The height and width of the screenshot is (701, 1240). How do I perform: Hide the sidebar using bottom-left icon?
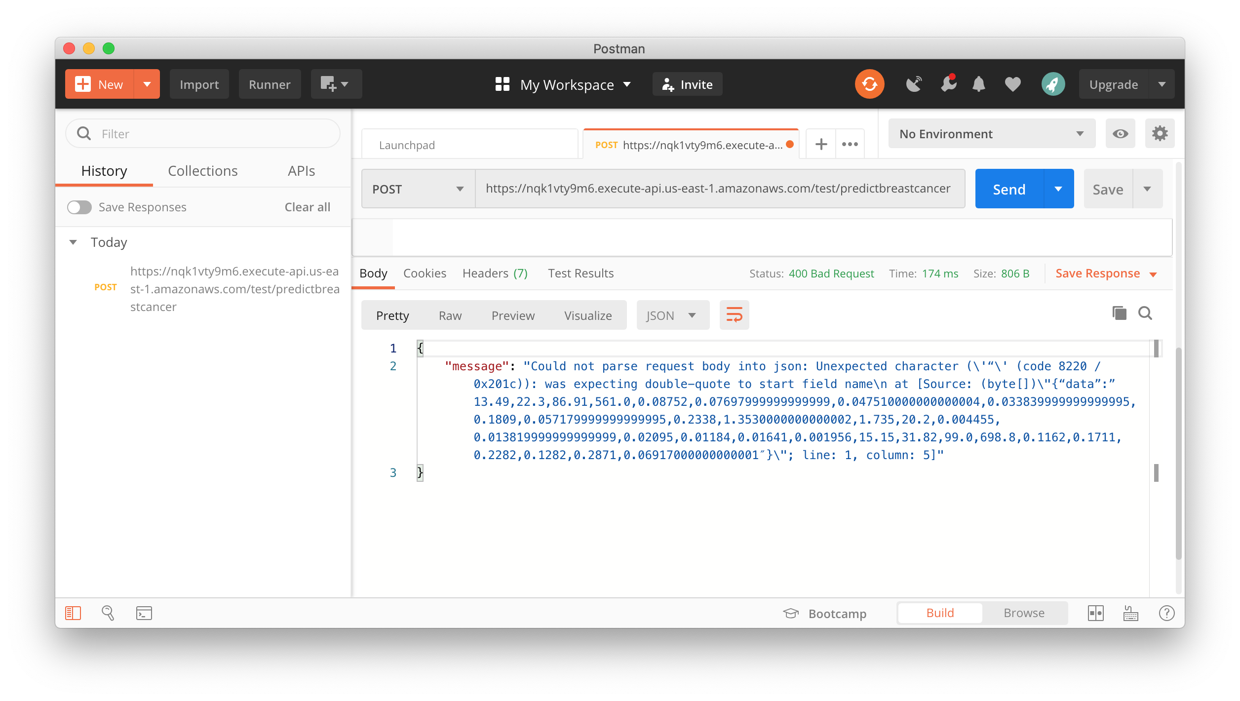click(73, 613)
